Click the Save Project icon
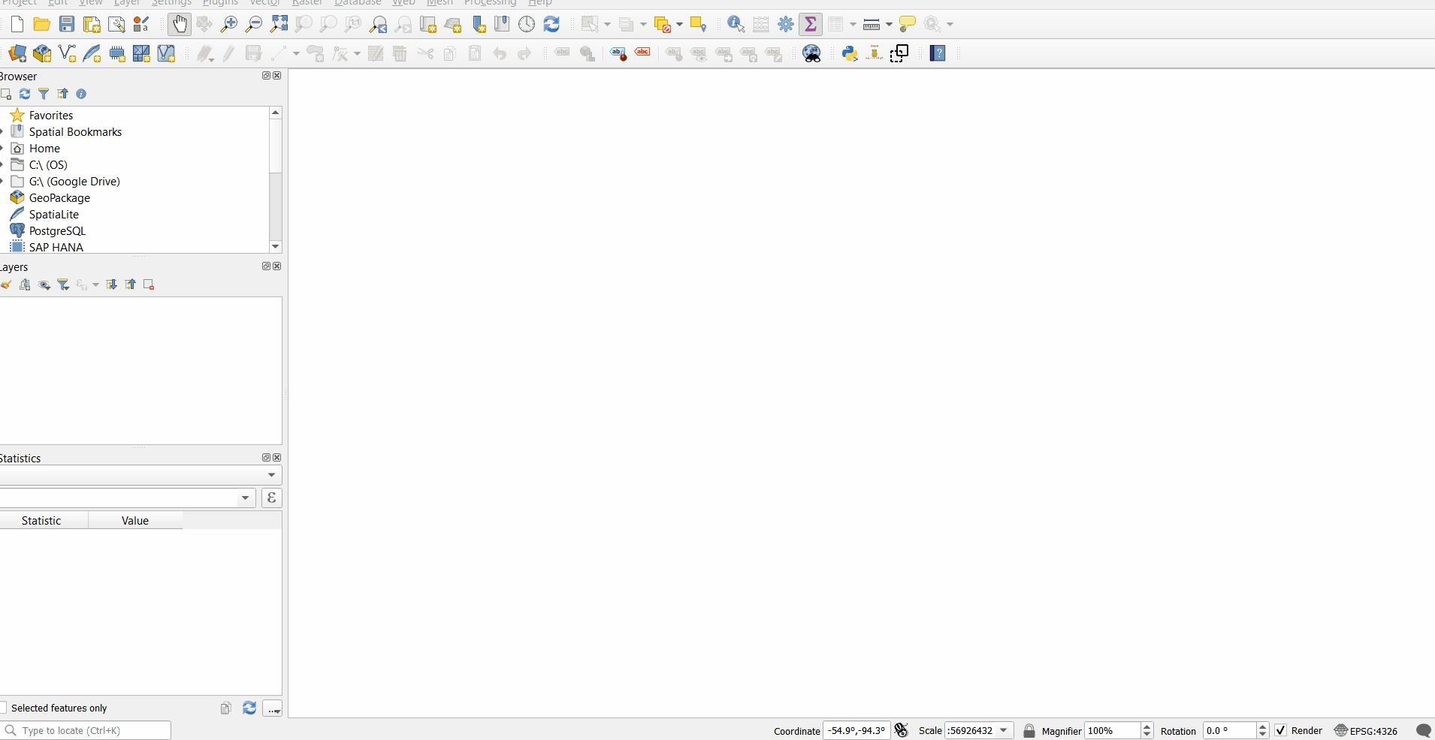The height and width of the screenshot is (740, 1435). click(x=67, y=25)
